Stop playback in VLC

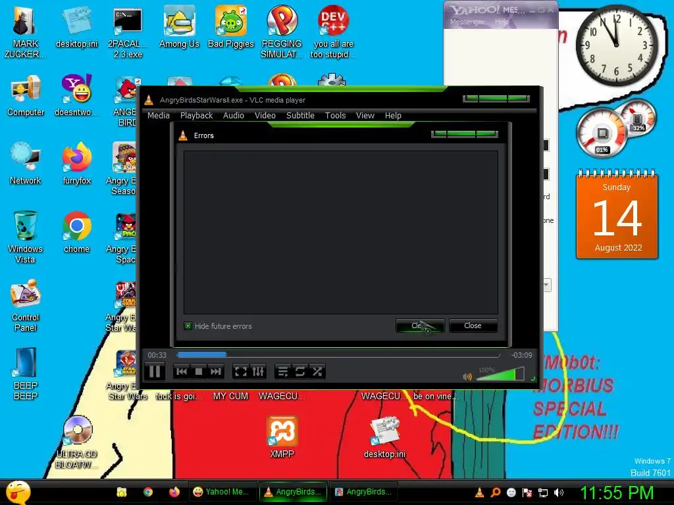[199, 372]
